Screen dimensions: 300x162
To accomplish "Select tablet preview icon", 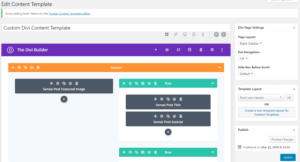I will [x=194, y=34].
